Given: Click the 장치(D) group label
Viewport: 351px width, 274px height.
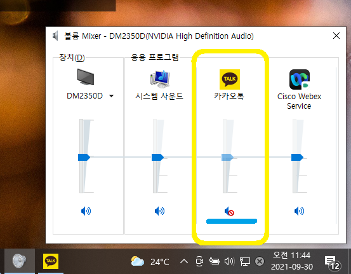Looking at the screenshot, I should [x=72, y=57].
